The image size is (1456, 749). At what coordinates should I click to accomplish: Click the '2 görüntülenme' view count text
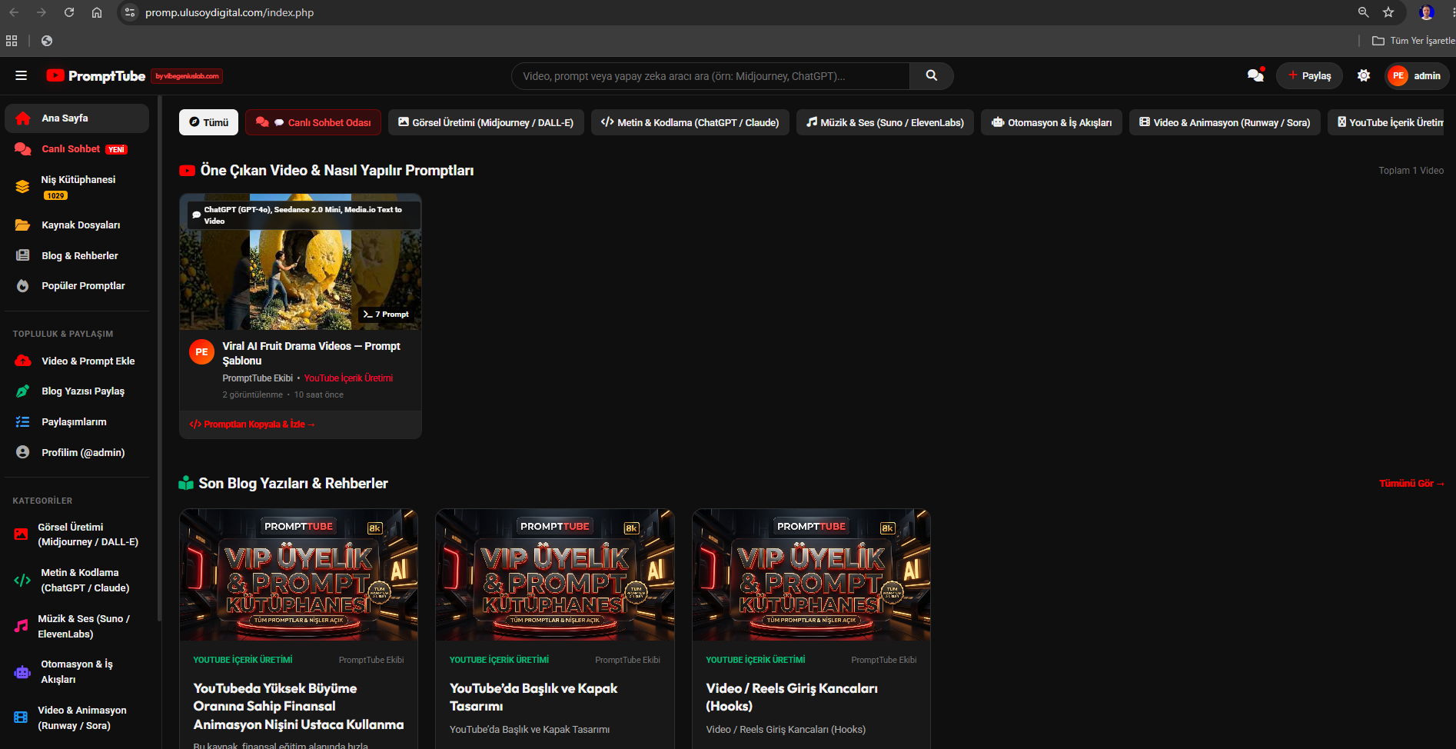pyautogui.click(x=252, y=395)
